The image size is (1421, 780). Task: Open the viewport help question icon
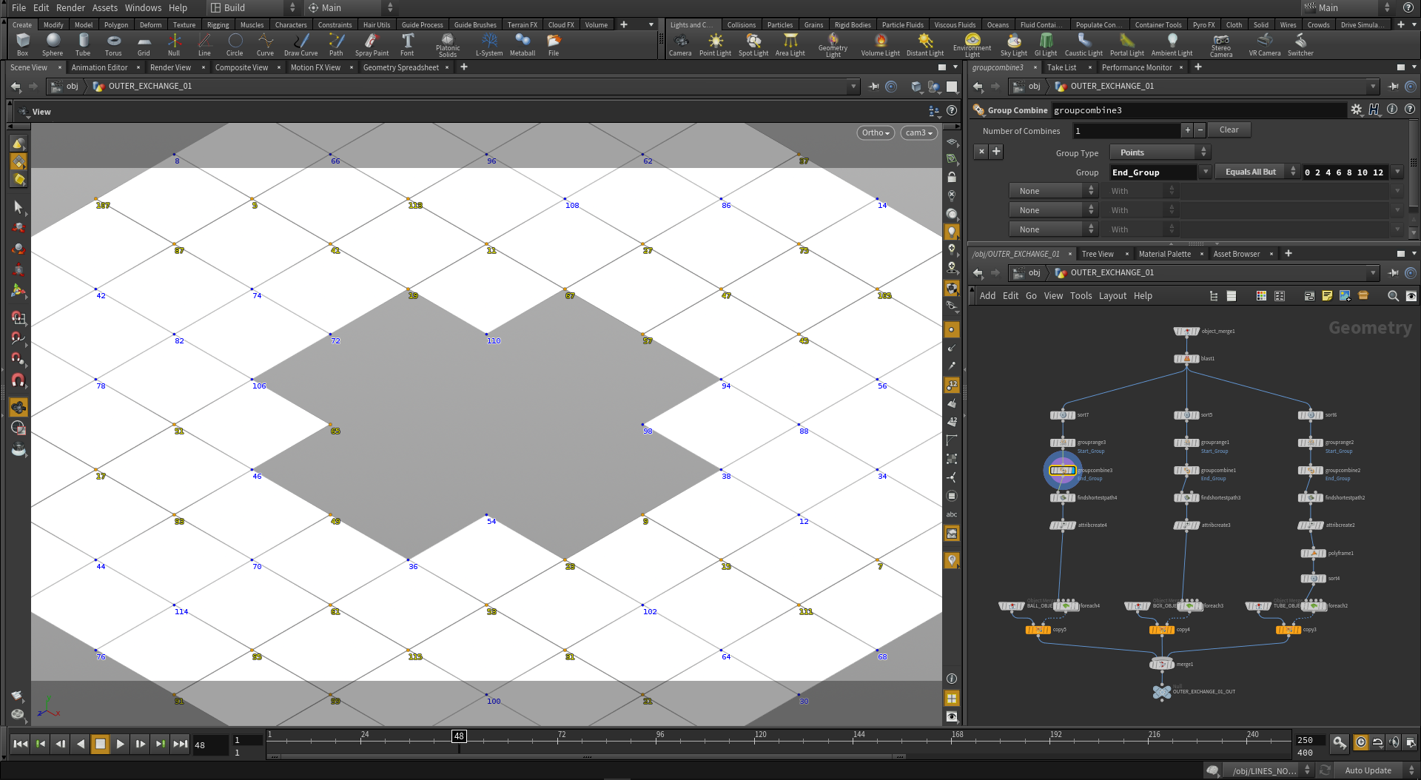coord(952,110)
